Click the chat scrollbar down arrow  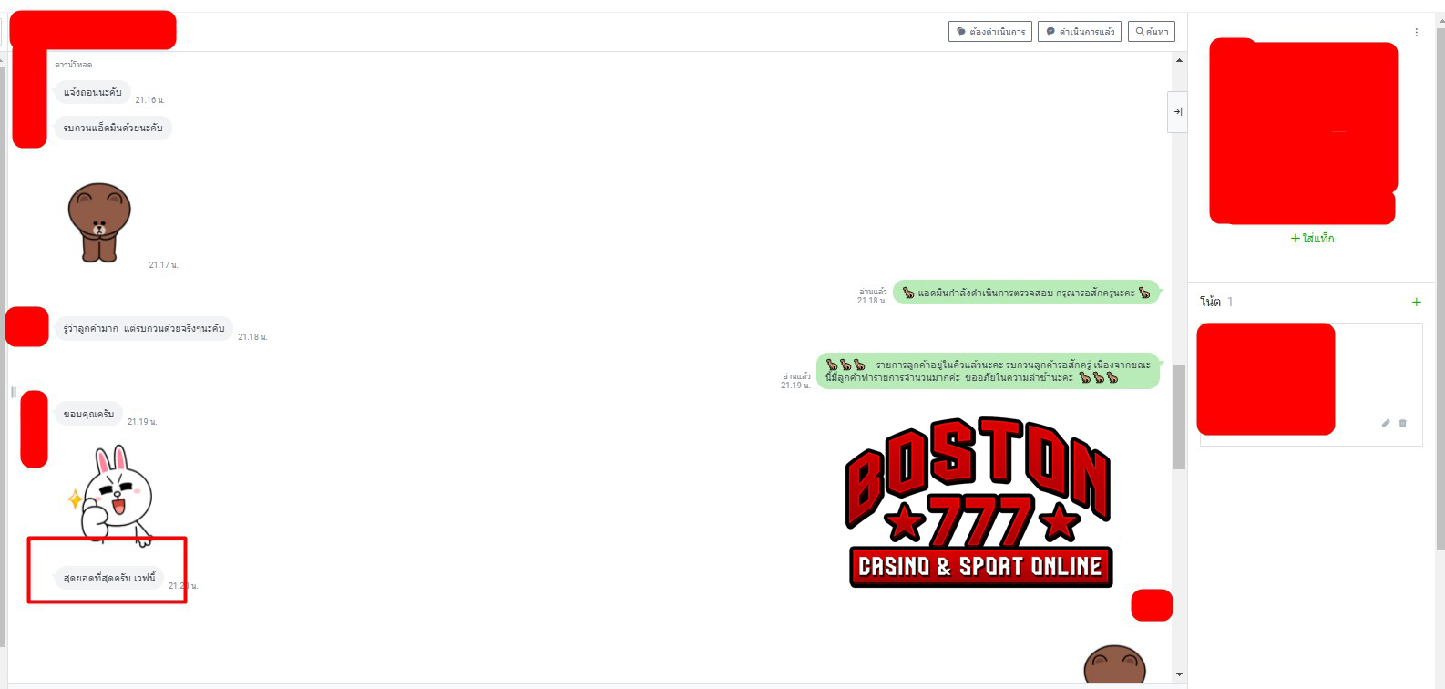(x=1179, y=674)
